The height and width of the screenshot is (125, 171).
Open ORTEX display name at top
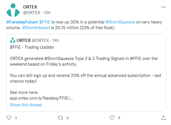30,7
